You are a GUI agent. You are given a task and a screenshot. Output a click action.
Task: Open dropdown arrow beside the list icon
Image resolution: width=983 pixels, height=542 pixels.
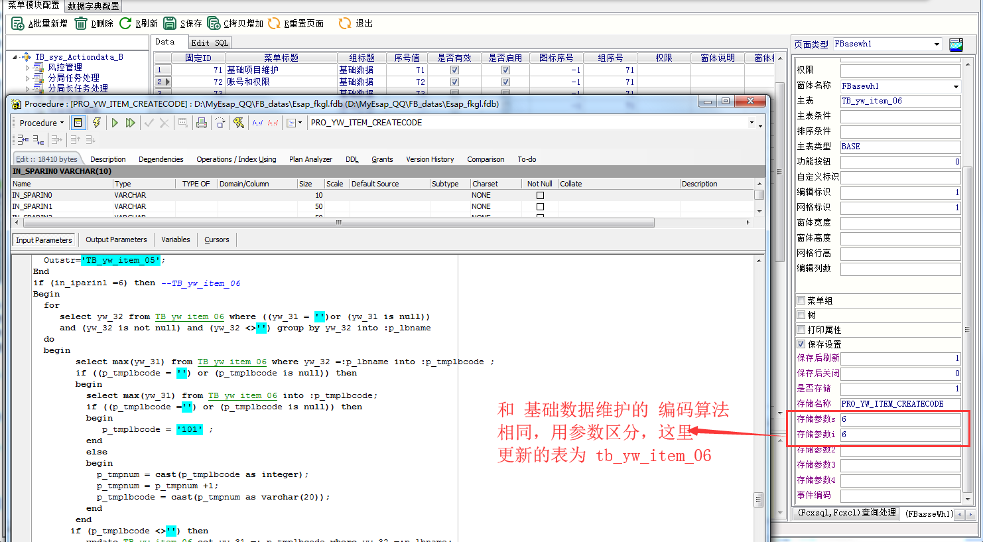[x=300, y=123]
